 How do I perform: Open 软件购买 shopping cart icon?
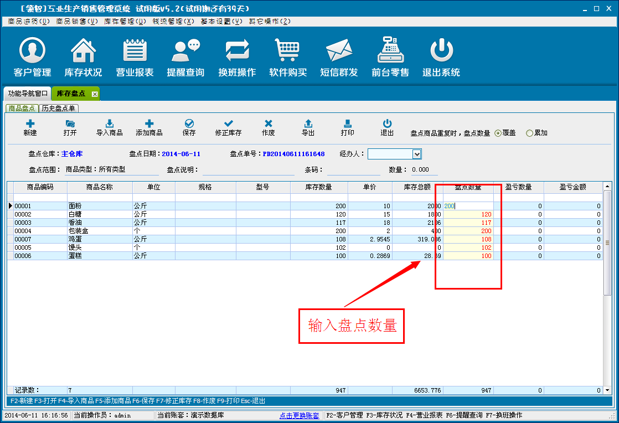pos(287,51)
